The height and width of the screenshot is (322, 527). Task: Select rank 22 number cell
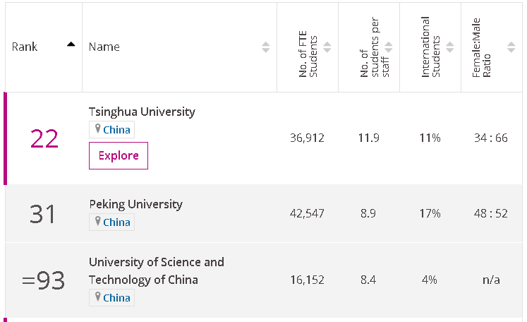pos(44,138)
